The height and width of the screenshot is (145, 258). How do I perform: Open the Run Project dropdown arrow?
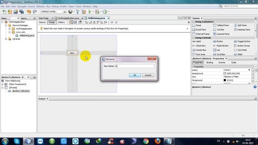[x=93, y=12]
